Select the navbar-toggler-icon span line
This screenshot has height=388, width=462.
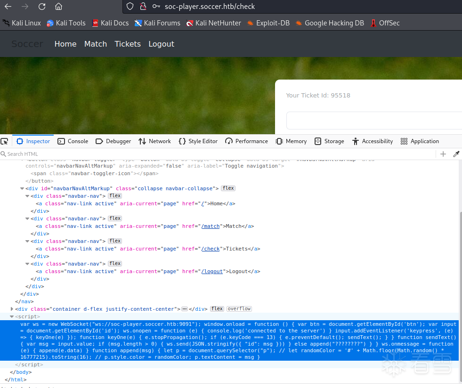(95, 174)
